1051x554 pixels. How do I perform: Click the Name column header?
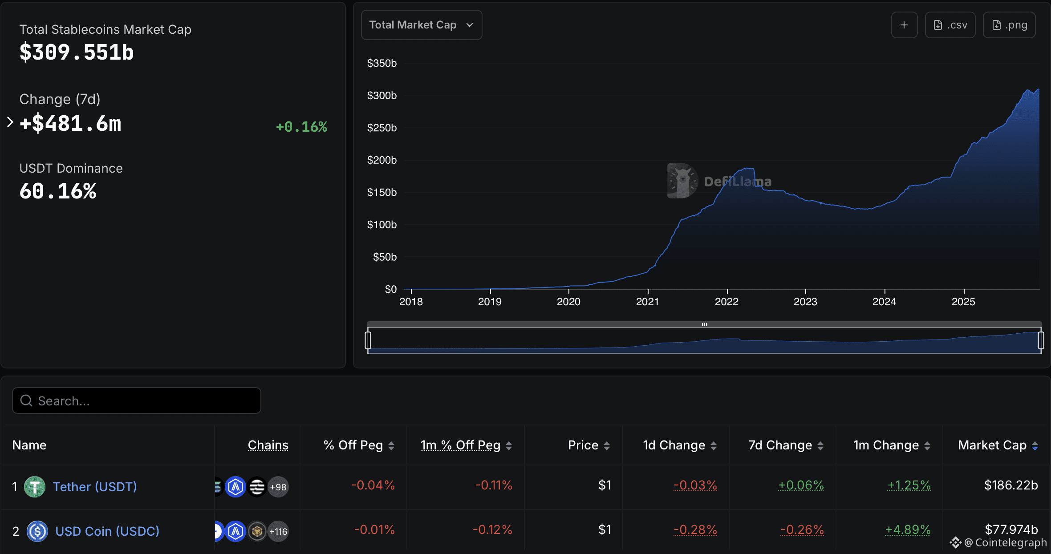(29, 445)
